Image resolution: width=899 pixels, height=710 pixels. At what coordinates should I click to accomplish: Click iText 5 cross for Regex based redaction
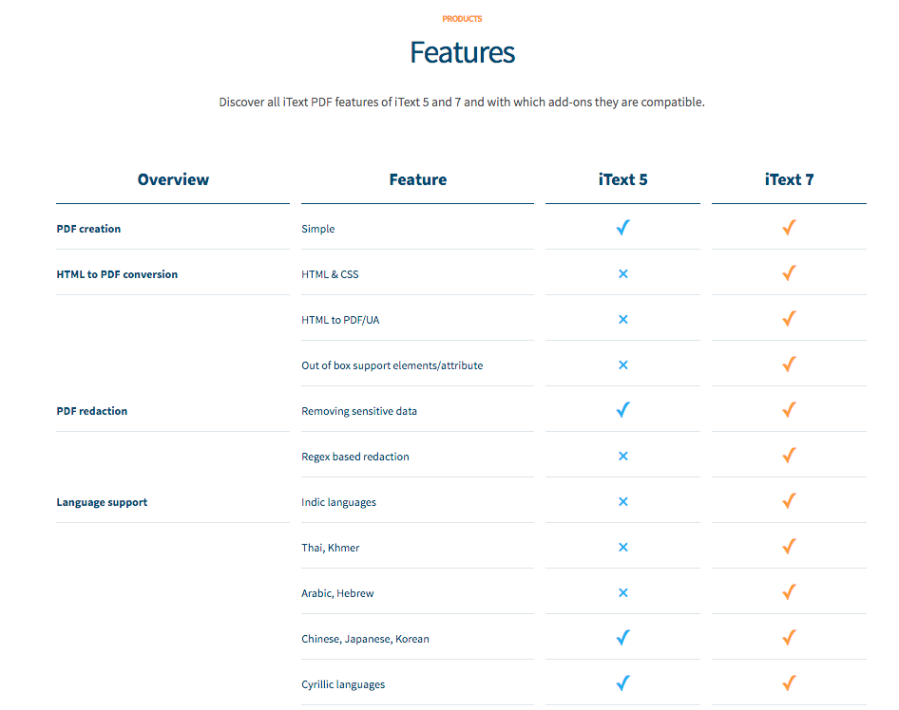pos(623,456)
